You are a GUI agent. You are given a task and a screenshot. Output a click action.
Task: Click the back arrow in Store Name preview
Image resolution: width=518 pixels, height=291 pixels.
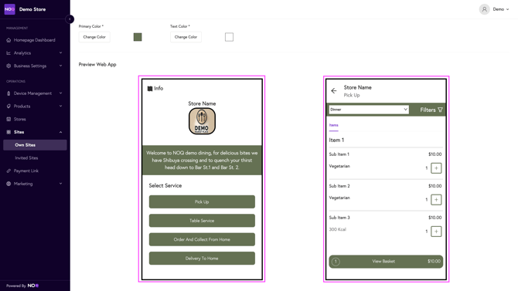pos(334,91)
